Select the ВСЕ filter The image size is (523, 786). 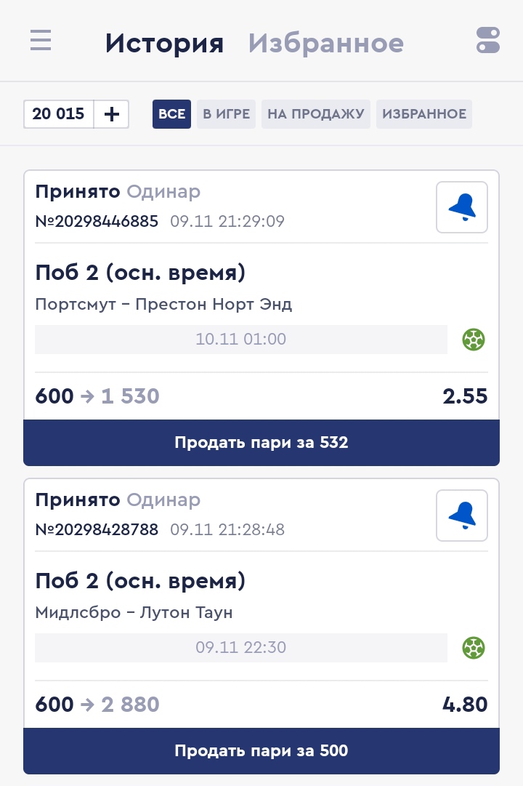171,114
